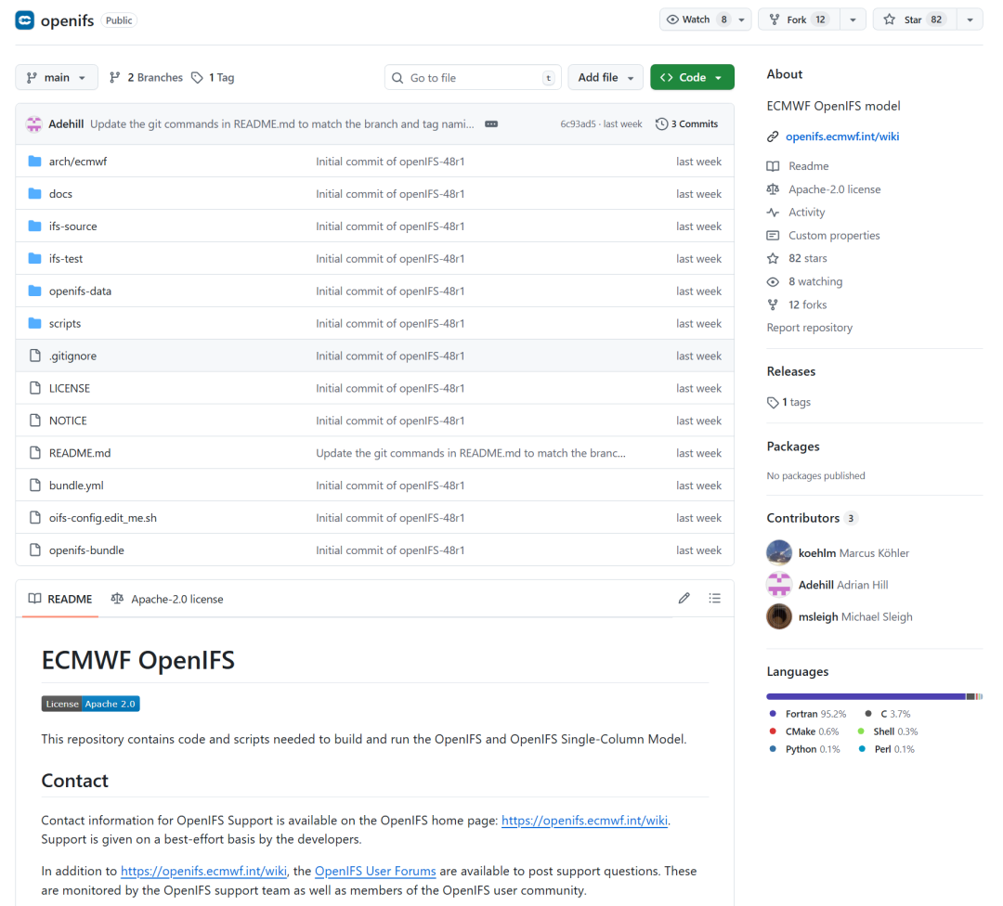Toggle Watch on the repository
The width and height of the screenshot is (1003, 906).
[697, 19]
